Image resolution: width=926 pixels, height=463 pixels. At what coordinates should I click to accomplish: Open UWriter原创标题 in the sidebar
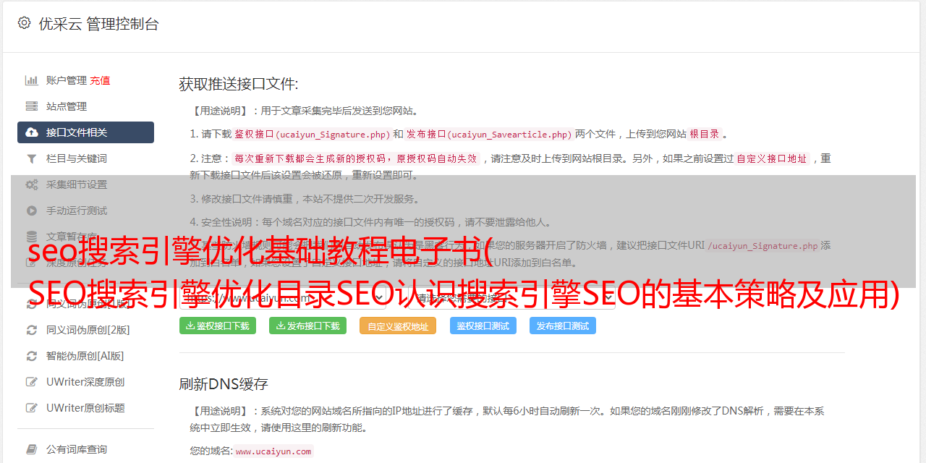click(85, 408)
